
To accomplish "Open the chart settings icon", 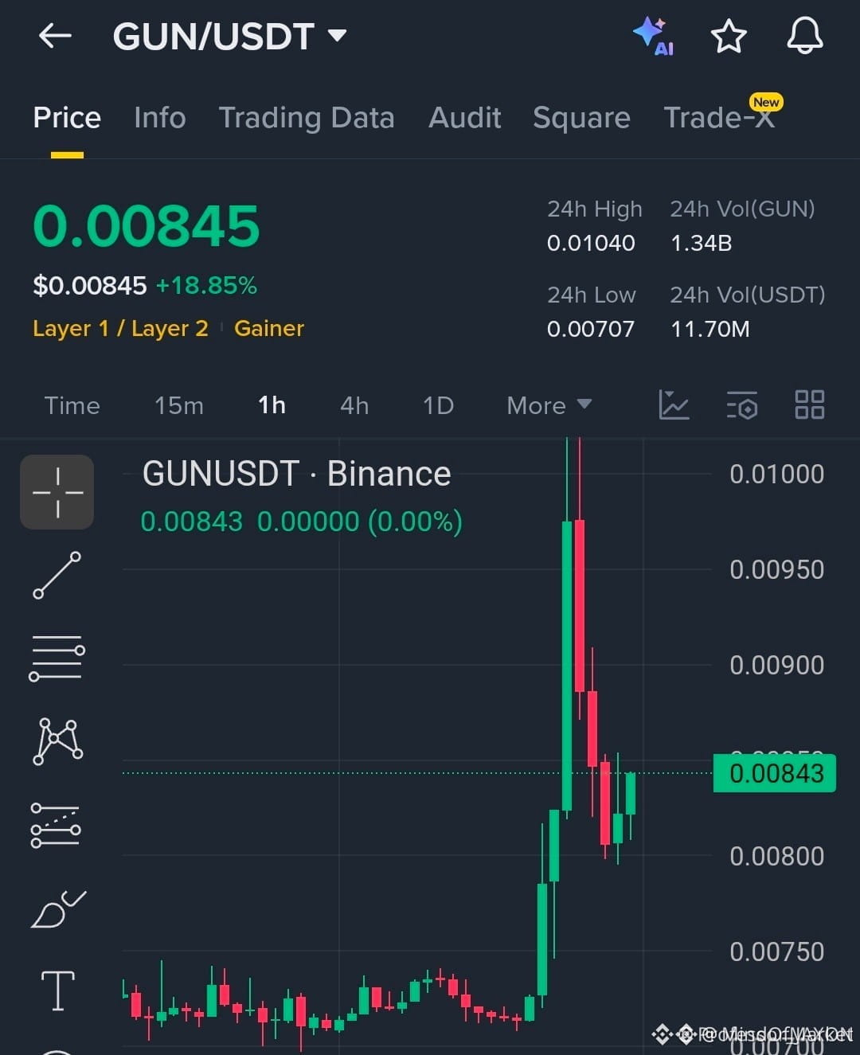I will pos(741,404).
